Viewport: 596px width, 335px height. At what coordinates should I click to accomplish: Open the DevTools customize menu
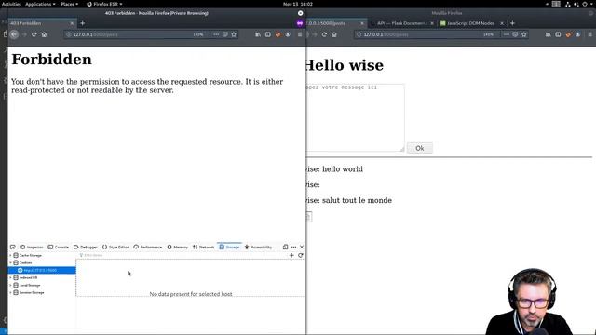293,247
